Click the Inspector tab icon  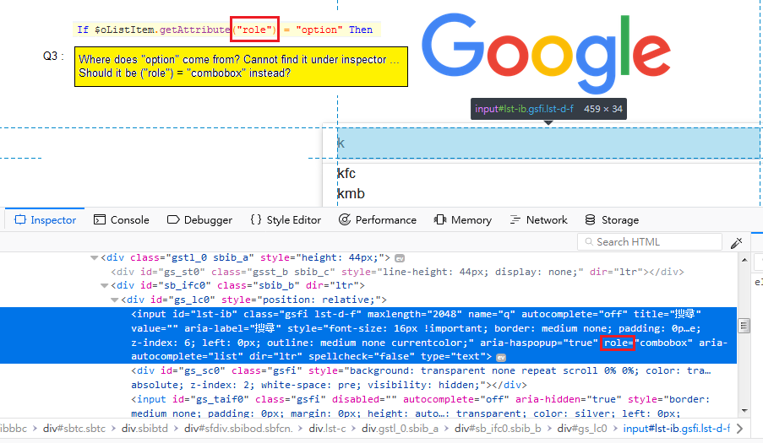20,219
